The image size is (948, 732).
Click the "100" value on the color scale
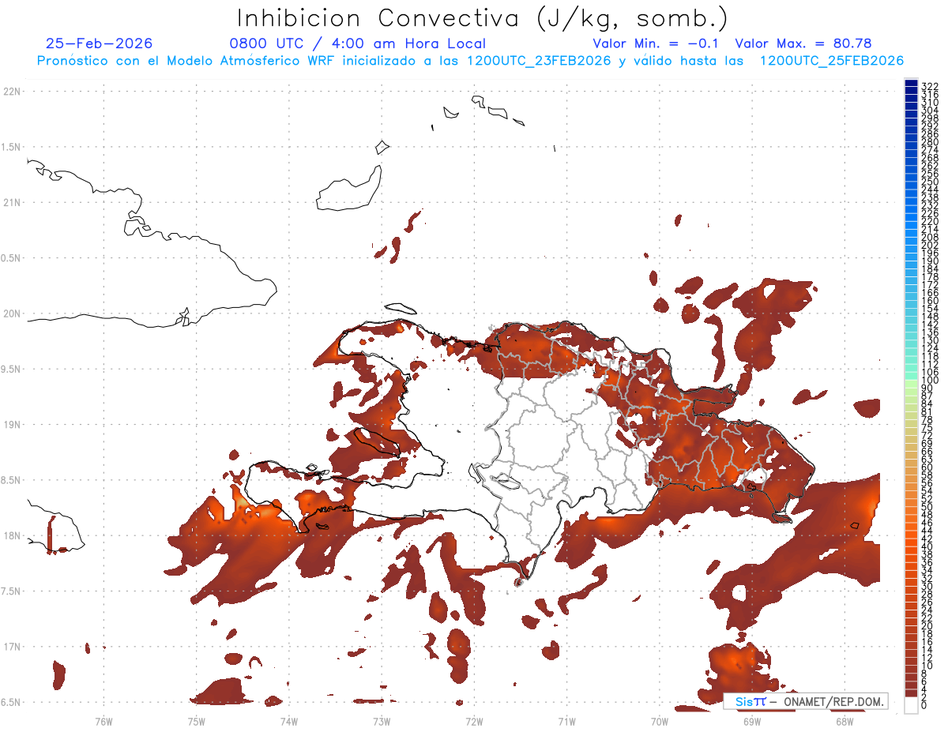(929, 381)
